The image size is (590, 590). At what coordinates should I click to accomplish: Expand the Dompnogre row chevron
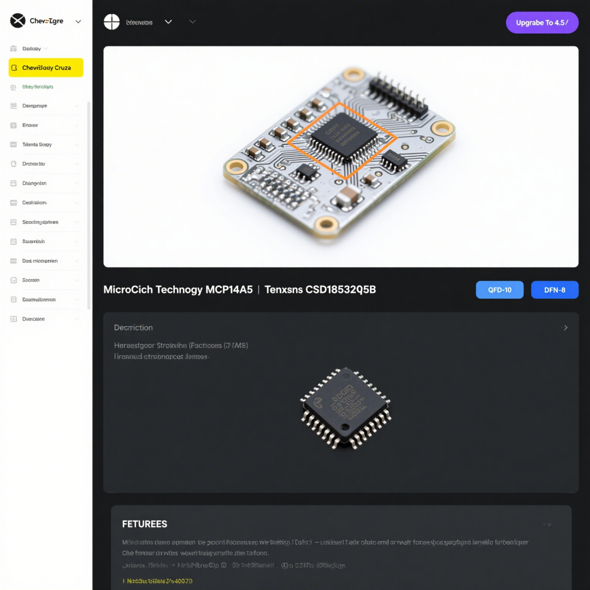click(x=77, y=106)
